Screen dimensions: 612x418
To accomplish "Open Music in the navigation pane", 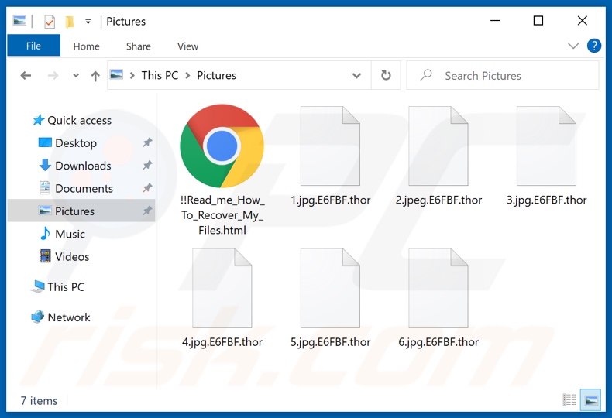I will tap(63, 234).
